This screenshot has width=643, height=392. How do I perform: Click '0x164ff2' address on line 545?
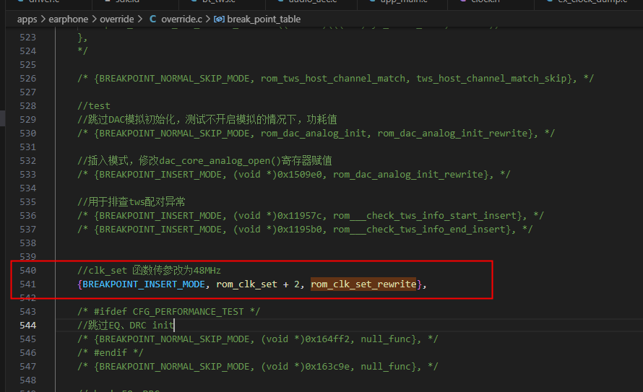[x=328, y=339]
